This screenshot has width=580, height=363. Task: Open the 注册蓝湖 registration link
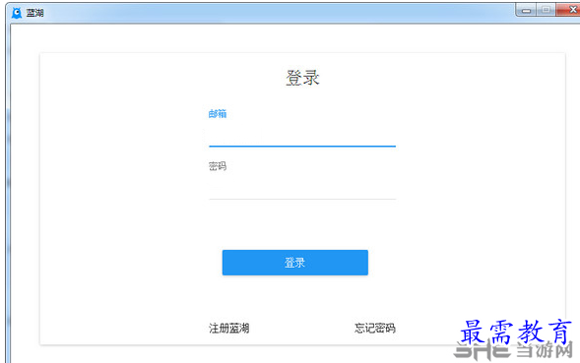229,328
